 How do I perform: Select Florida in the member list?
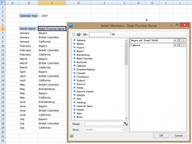[x=80, y=88]
